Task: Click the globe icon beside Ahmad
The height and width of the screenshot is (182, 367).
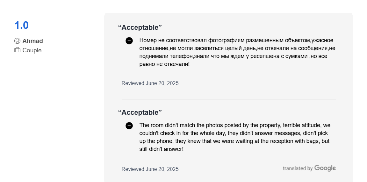Action: click(x=17, y=41)
